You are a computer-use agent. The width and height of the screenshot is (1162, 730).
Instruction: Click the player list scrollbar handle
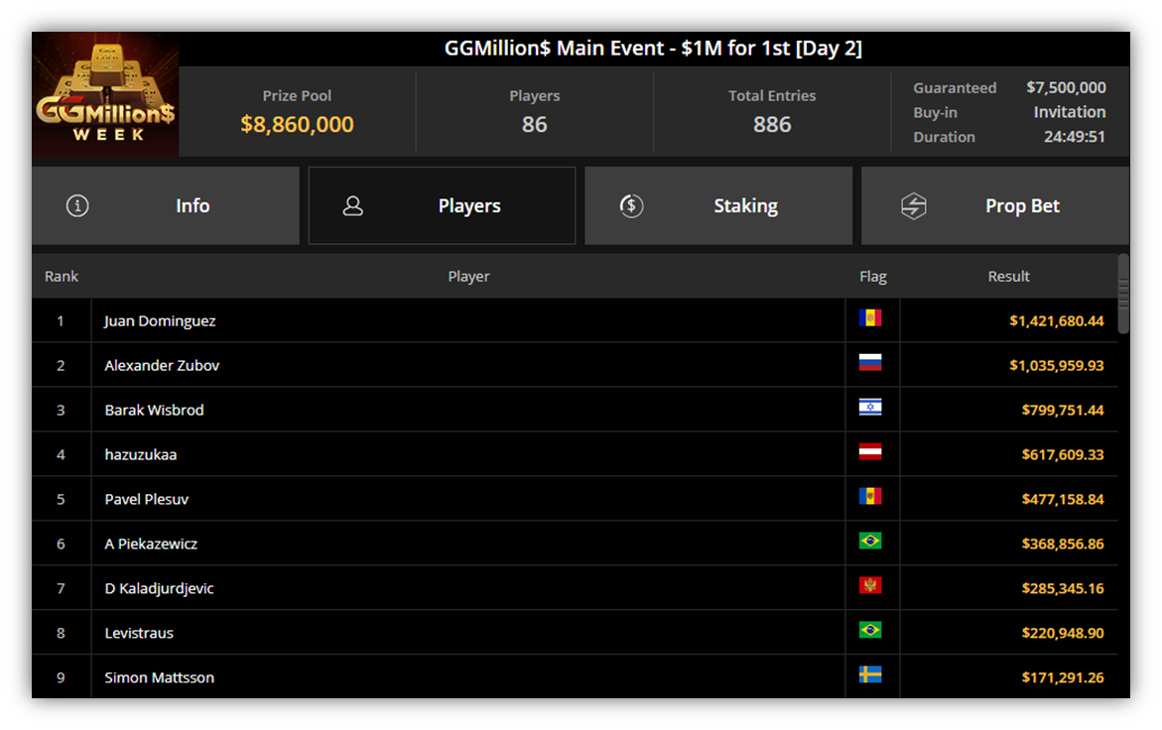tap(1123, 294)
